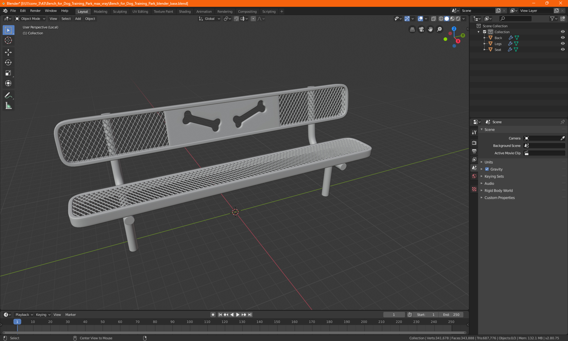
Task: Open Render properties tab icon
Action: coord(474,143)
